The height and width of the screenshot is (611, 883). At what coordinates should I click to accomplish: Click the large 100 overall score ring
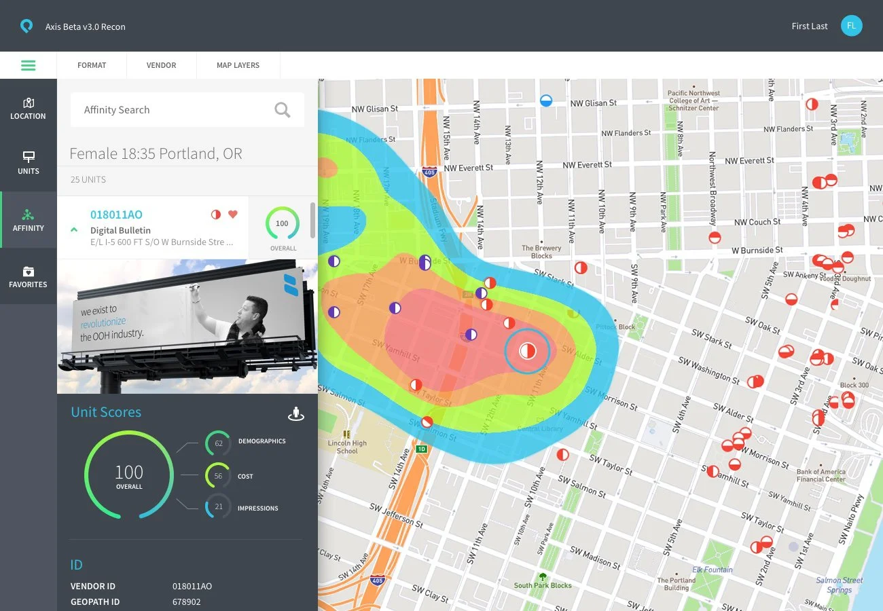tap(129, 475)
